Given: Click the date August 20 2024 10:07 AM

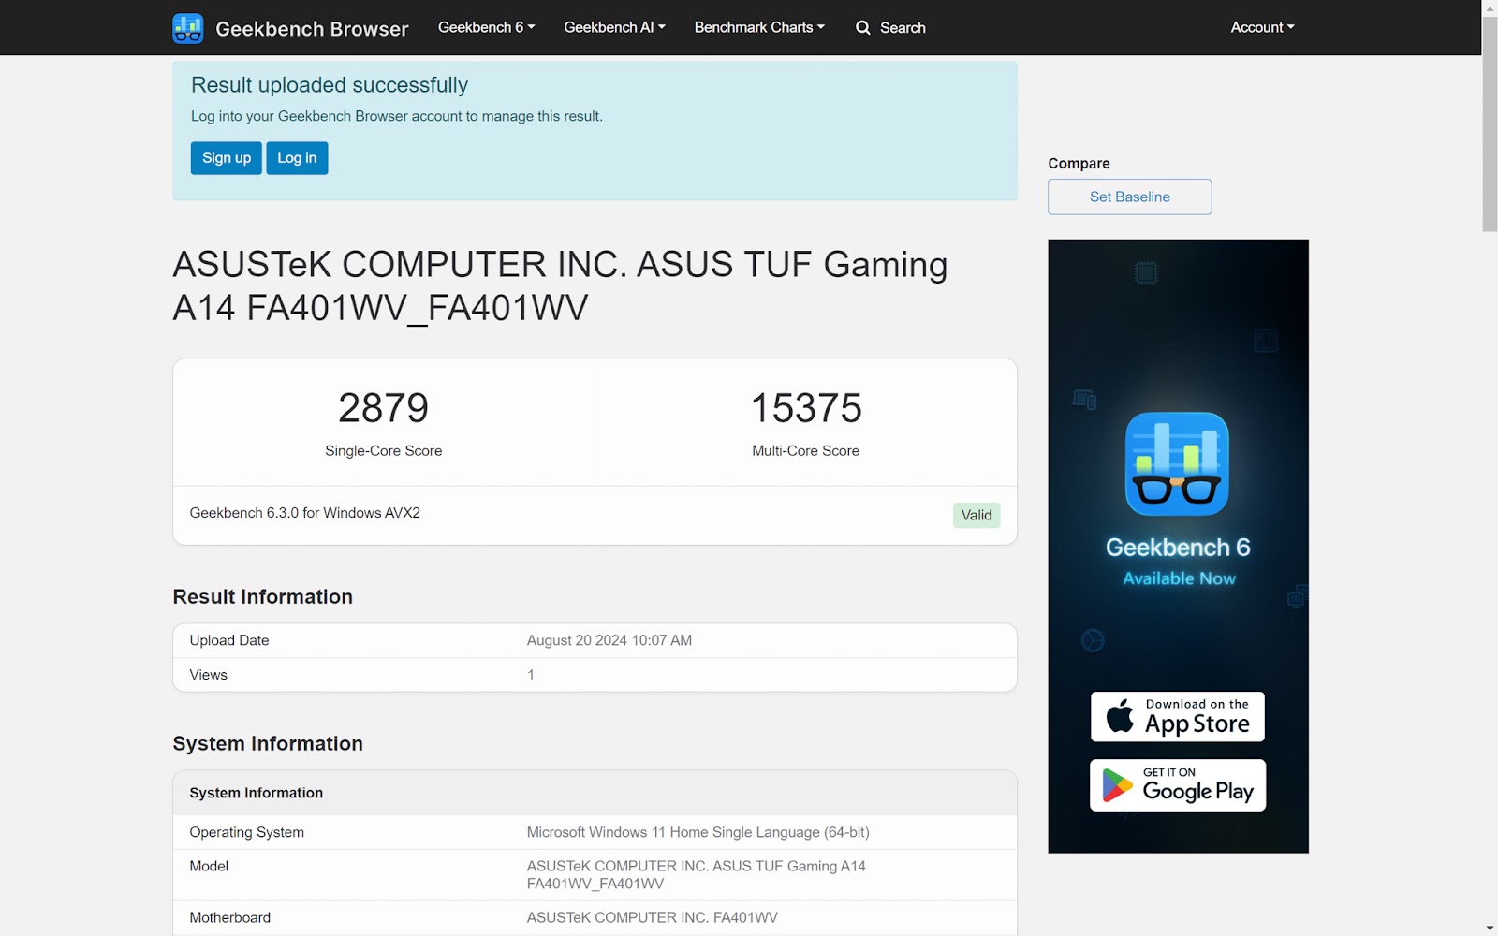Looking at the screenshot, I should pos(609,640).
